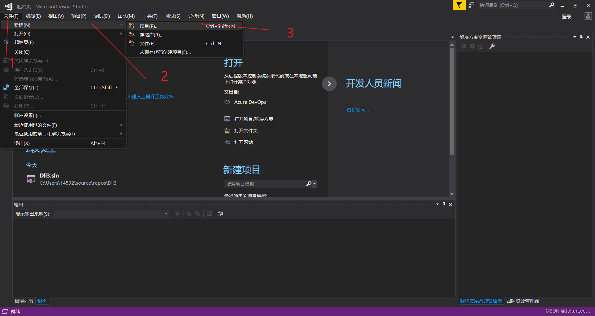Click the open project/solution icon

point(227,119)
